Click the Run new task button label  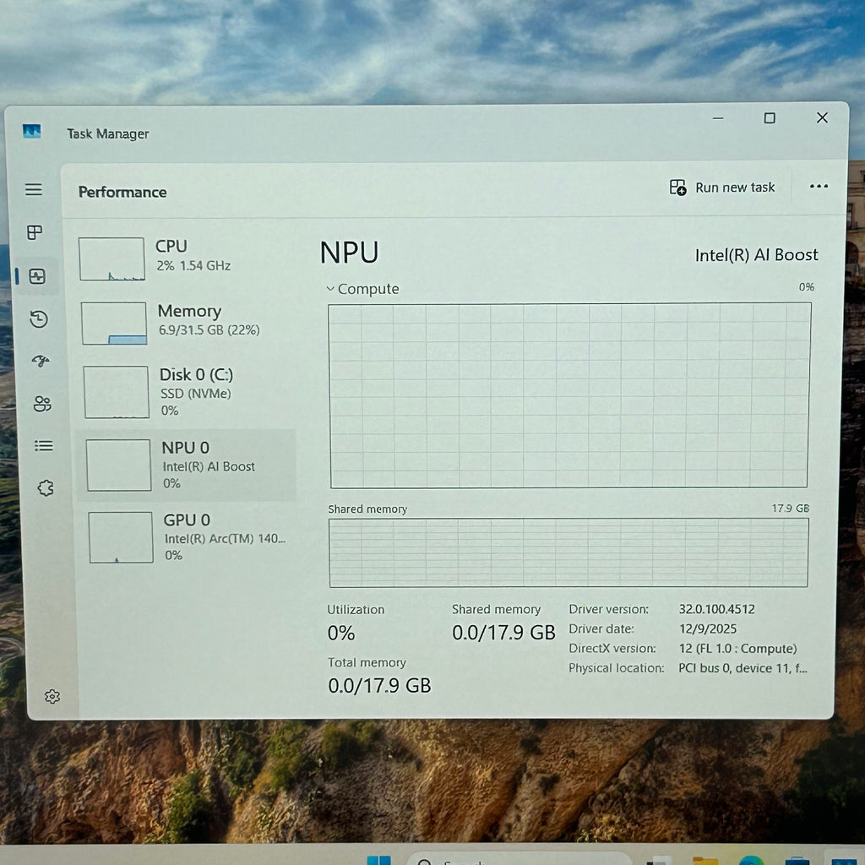tap(735, 188)
